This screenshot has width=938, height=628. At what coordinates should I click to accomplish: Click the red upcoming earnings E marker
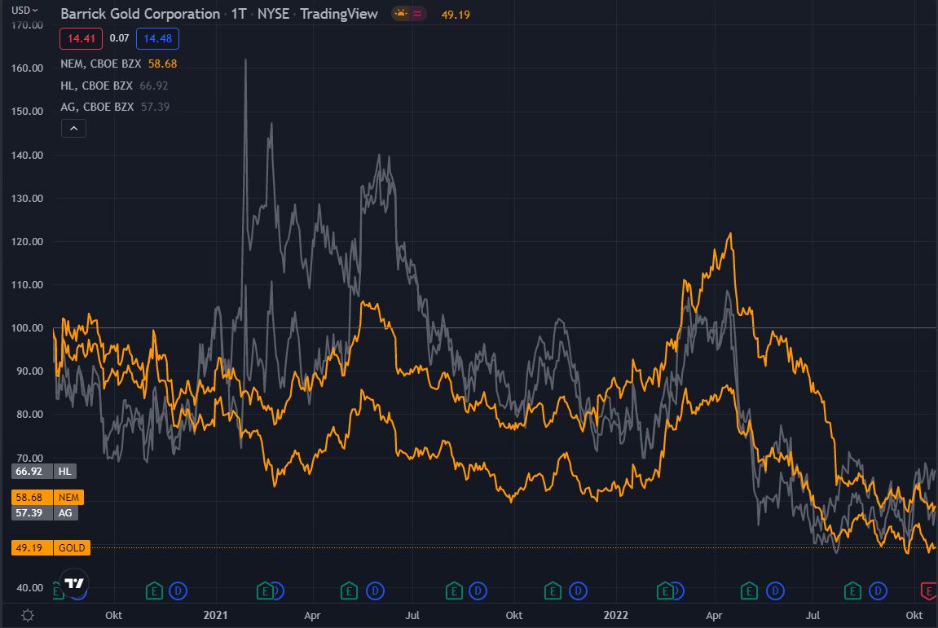pyautogui.click(x=928, y=590)
